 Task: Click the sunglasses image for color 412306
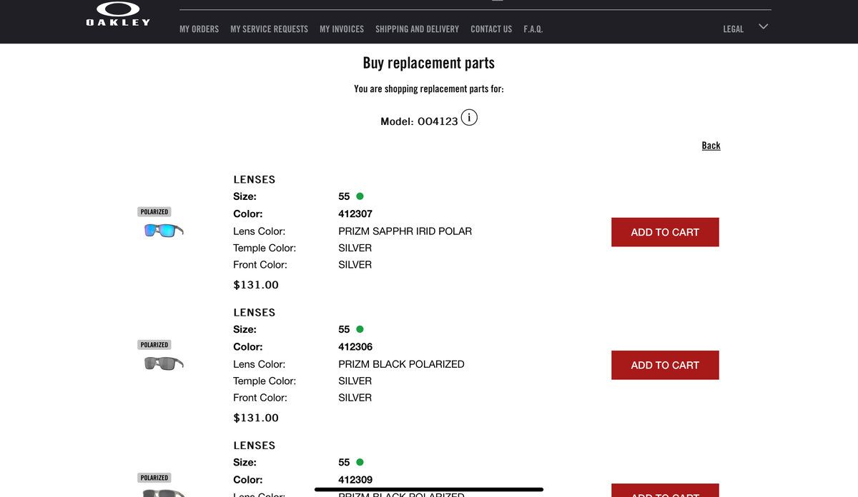(x=164, y=363)
